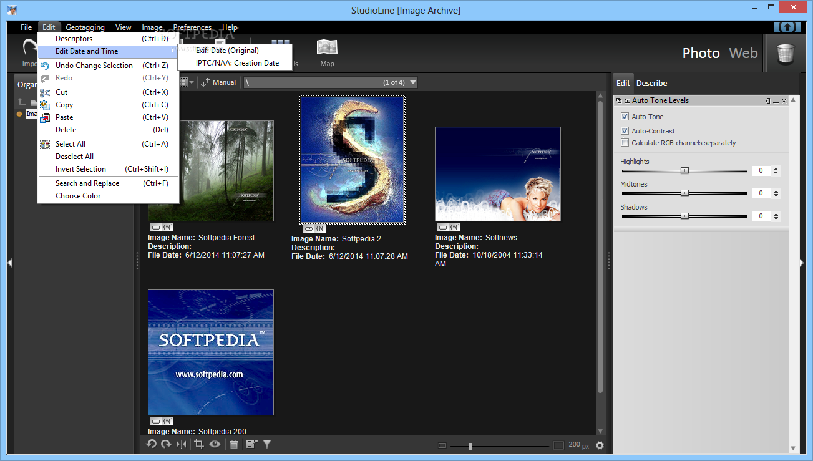Choose Search and Replace menu entry

109,183
